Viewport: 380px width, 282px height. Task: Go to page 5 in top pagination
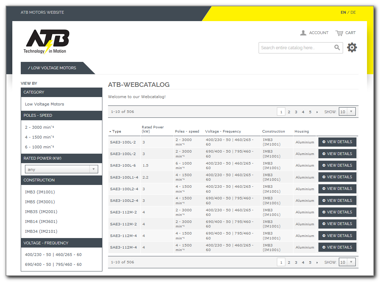[310, 112]
